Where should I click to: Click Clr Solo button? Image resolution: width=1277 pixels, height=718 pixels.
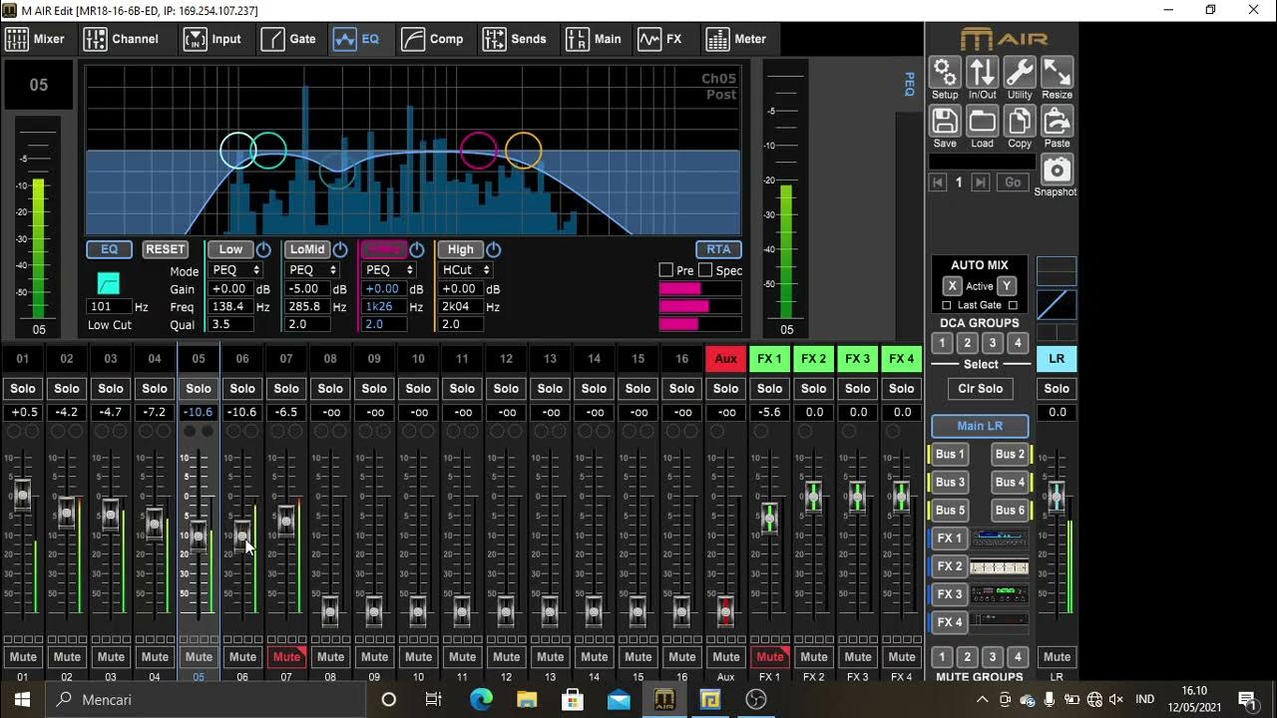point(981,389)
